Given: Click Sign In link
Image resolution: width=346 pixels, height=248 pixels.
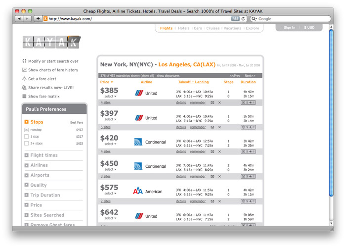Looking at the screenshot, I should coord(289,27).
